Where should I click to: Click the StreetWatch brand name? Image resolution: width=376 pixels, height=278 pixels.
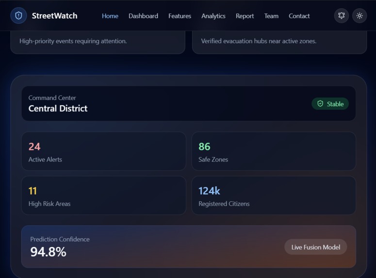coord(55,16)
